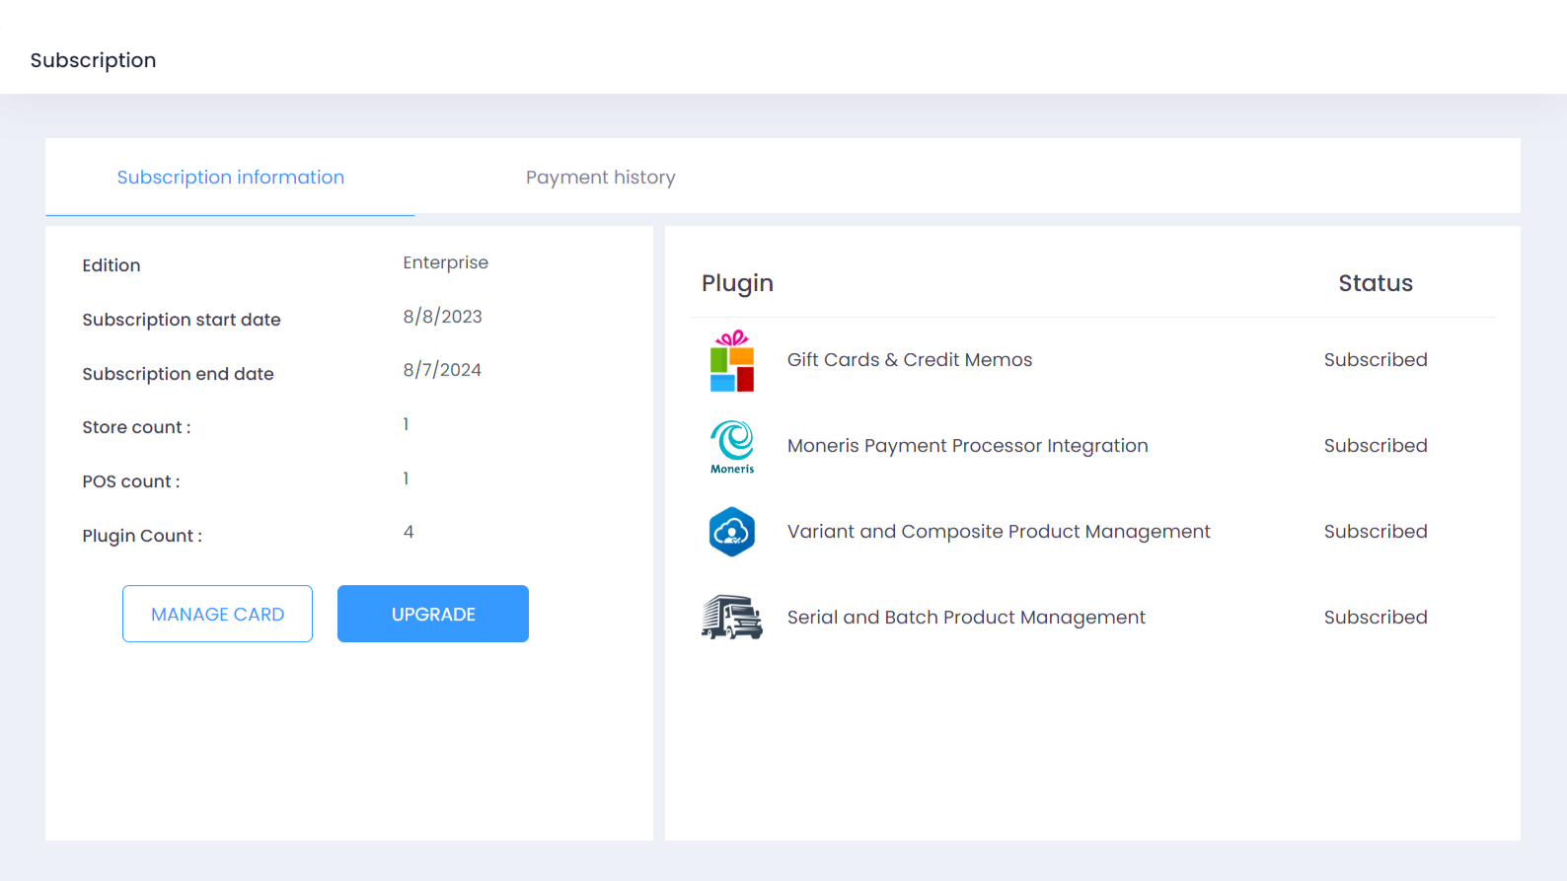Click Subscribed status for Moneris plugin
This screenshot has height=881, width=1567.
click(1375, 446)
